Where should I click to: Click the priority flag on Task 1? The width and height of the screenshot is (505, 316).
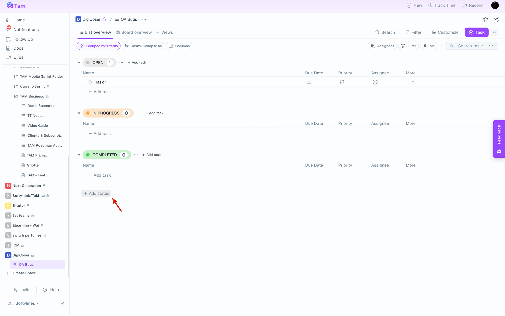(342, 82)
